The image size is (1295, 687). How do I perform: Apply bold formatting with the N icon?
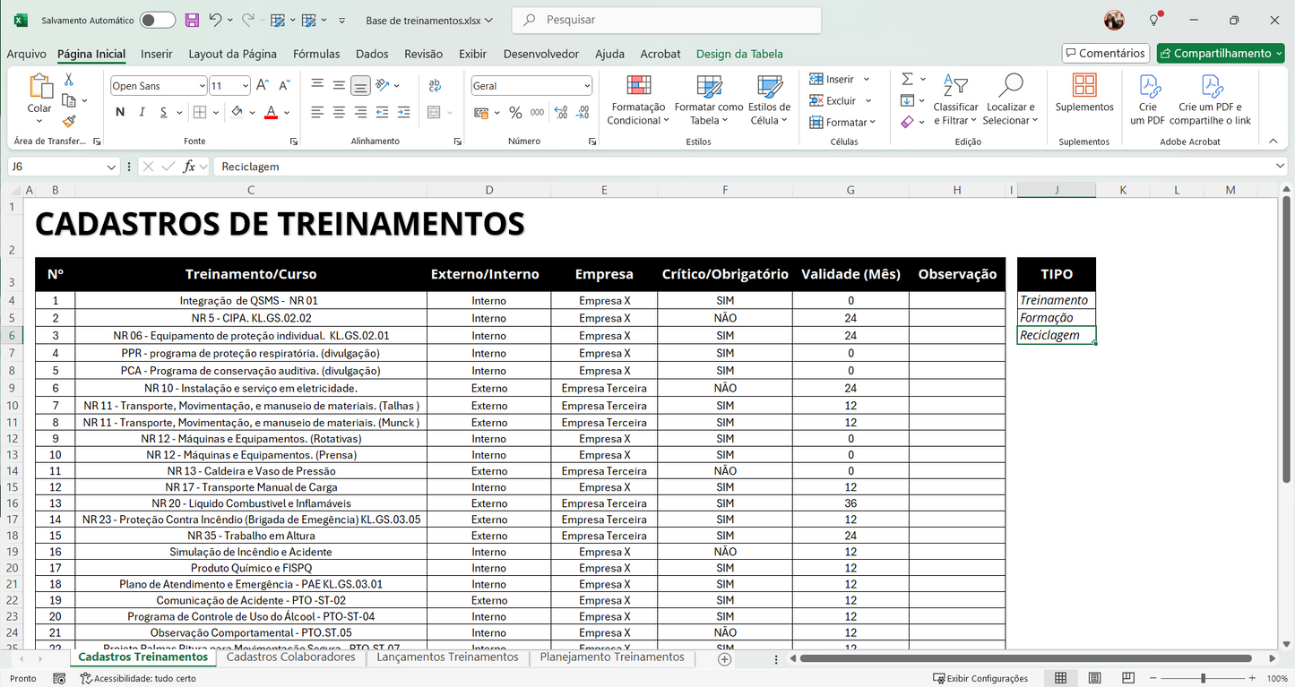(x=120, y=112)
